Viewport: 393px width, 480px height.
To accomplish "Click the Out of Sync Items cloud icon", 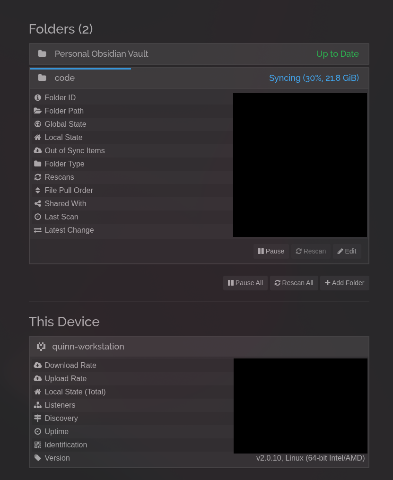I will tap(38, 150).
